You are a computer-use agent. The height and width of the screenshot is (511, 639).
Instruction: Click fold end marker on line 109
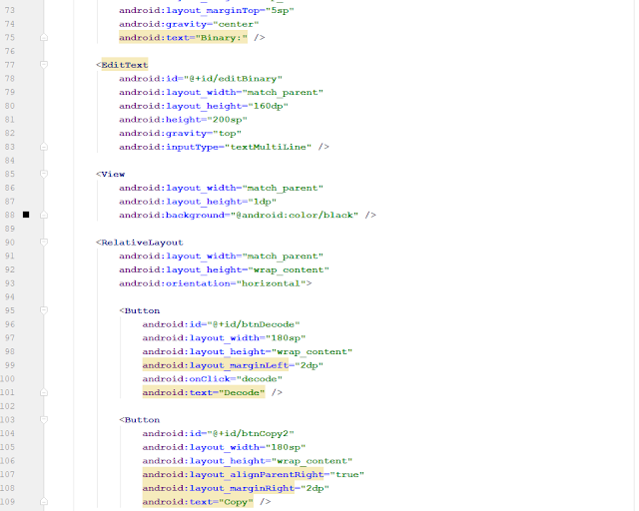tap(44, 502)
